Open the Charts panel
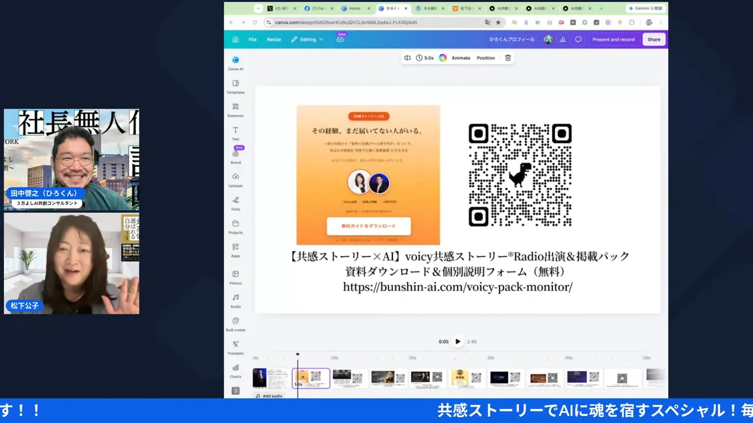This screenshot has width=753, height=423. pos(235,371)
